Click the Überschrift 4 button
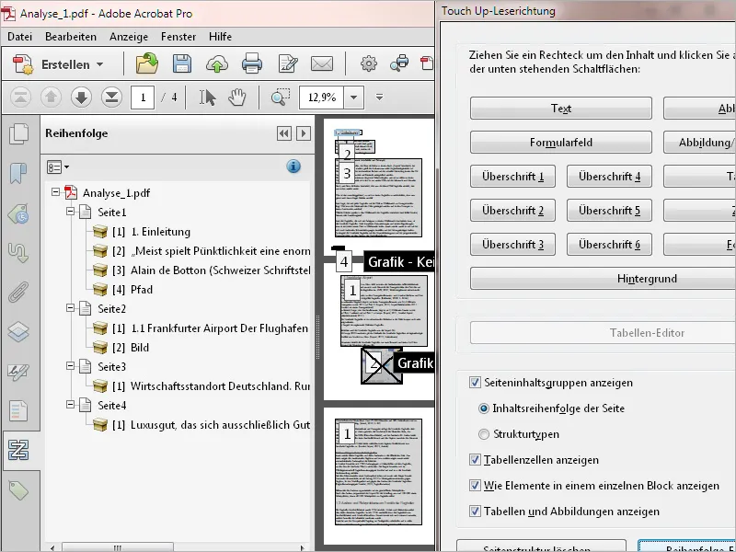Image resolution: width=736 pixels, height=552 pixels. 609,177
